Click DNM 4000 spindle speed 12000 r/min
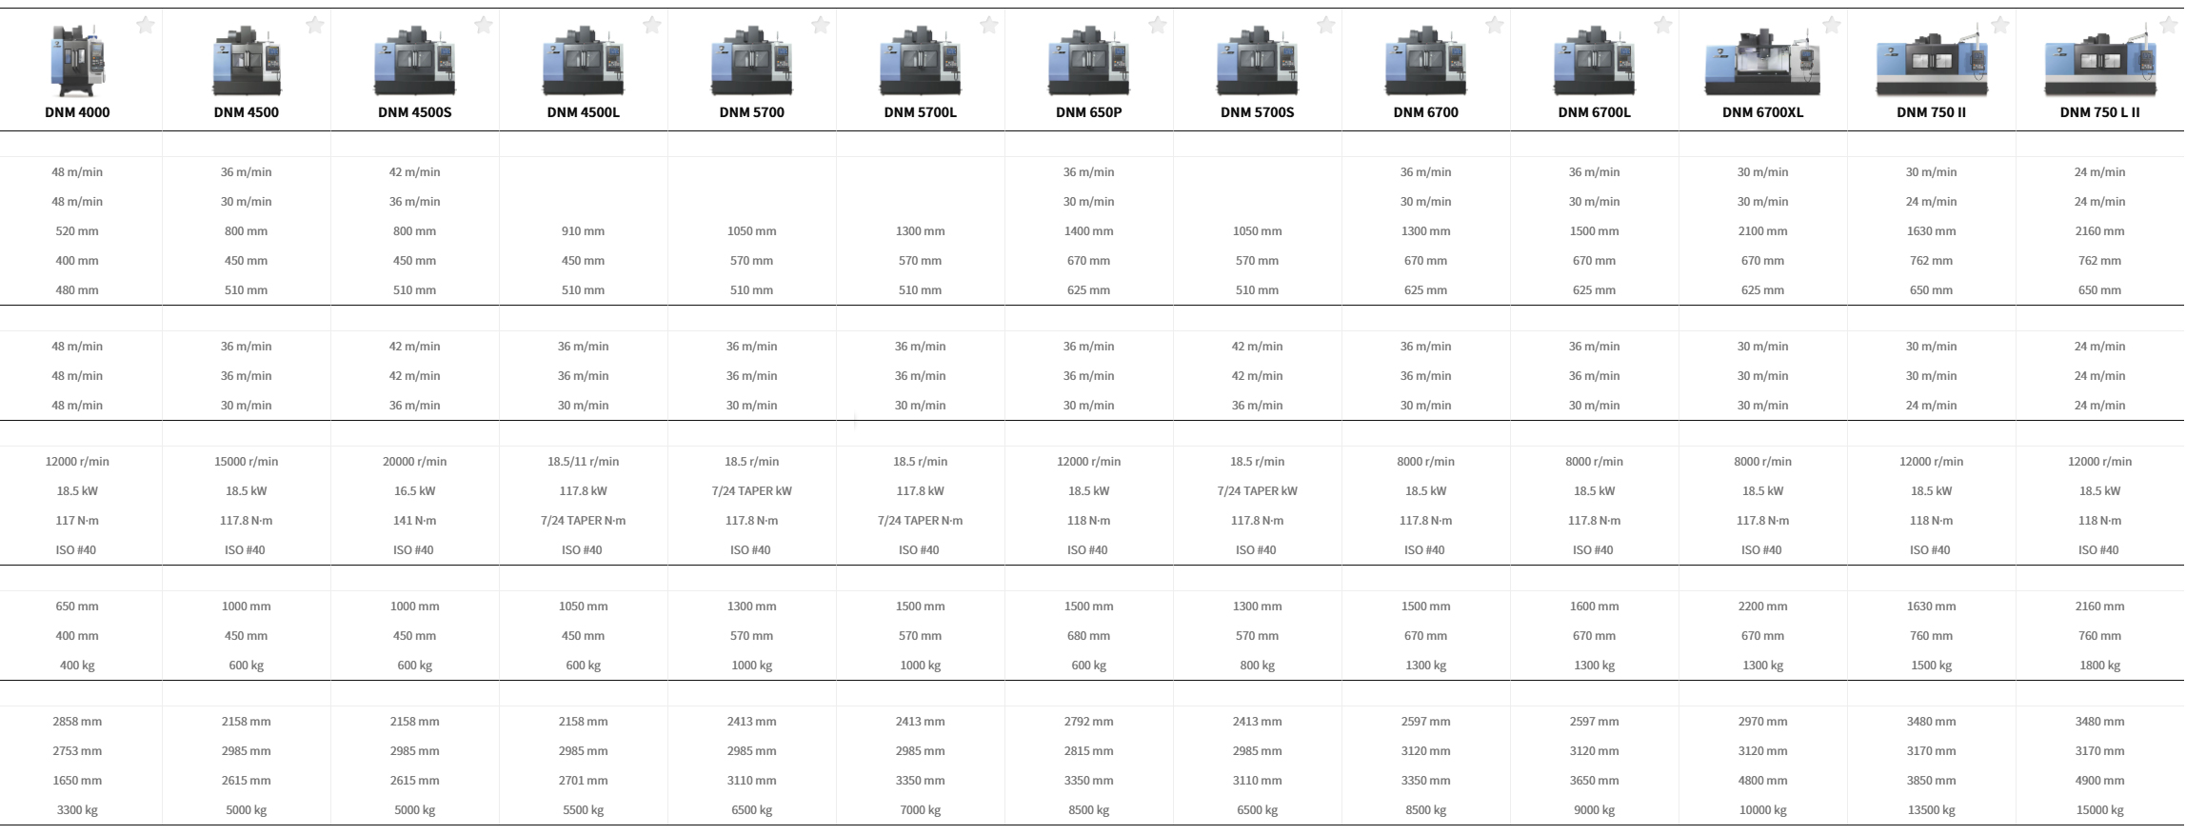This screenshot has width=2186, height=835. [77, 462]
